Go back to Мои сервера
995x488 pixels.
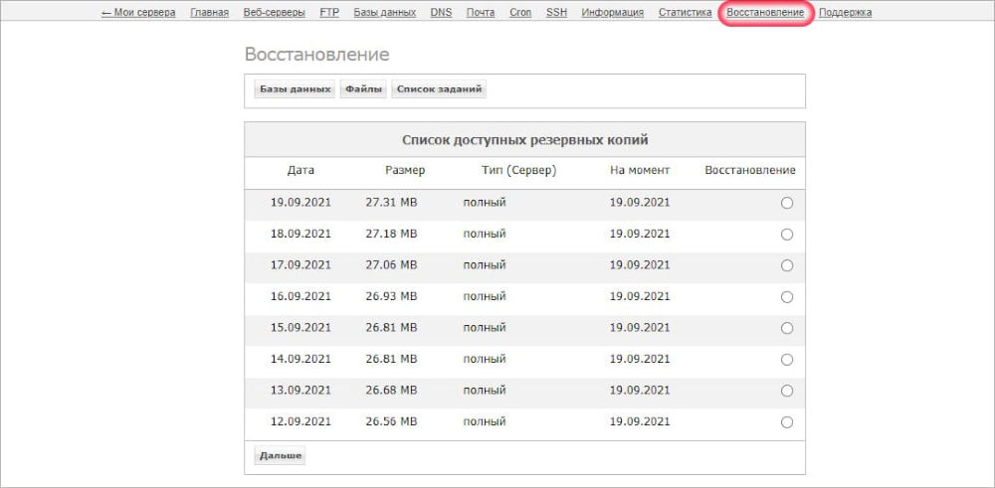pyautogui.click(x=138, y=12)
